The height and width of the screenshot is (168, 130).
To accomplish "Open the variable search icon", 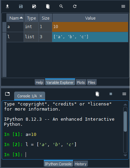I will tap(61, 6).
